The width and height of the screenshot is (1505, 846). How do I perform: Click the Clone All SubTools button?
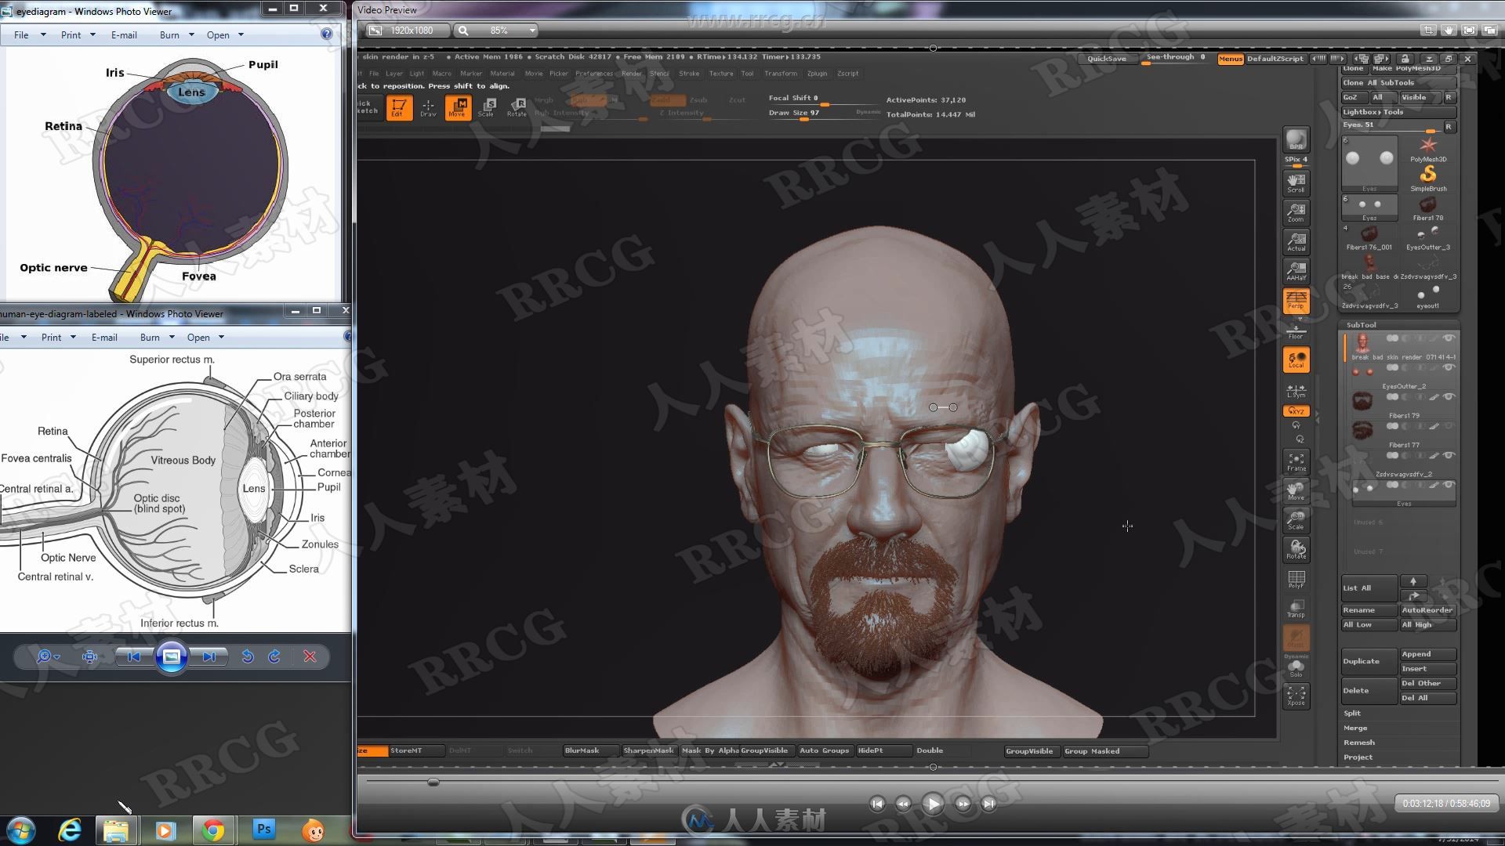point(1398,82)
